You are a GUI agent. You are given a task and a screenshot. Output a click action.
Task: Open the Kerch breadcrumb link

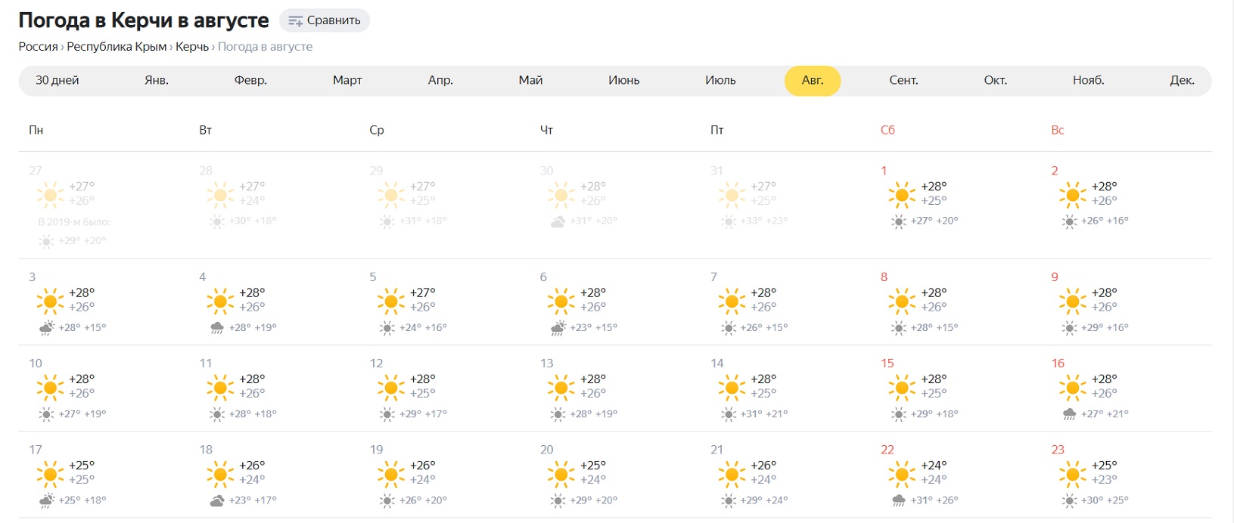click(192, 47)
